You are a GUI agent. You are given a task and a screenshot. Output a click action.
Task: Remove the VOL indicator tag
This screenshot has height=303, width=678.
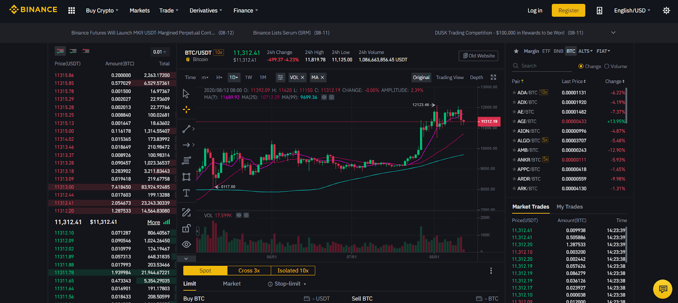click(303, 77)
